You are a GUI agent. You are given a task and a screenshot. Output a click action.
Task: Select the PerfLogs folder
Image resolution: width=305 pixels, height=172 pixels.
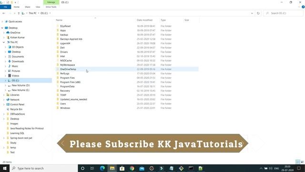pyautogui.click(x=65, y=74)
